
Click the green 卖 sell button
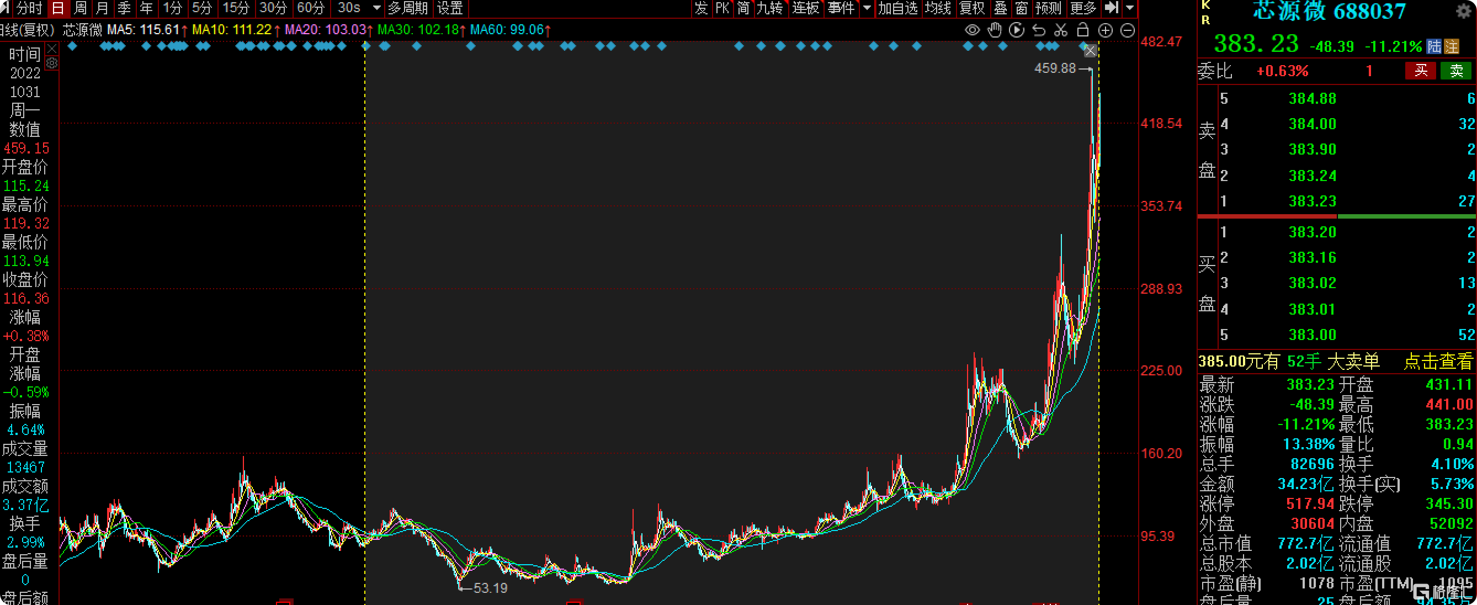pos(1456,71)
